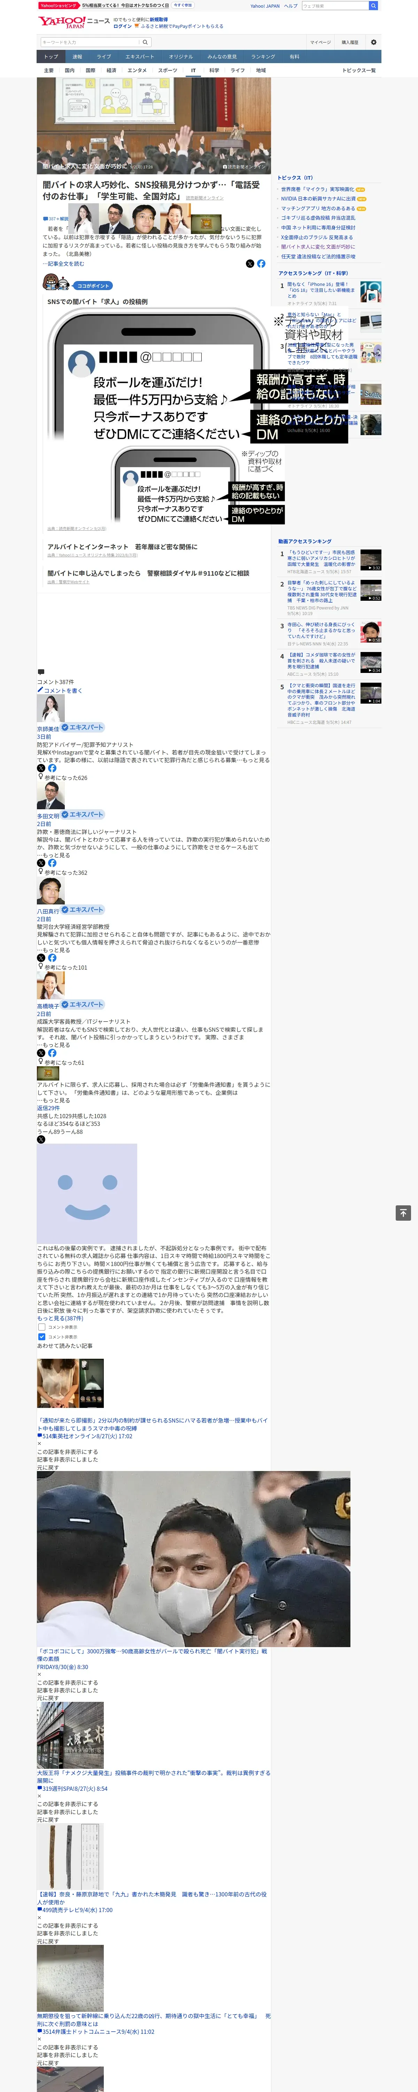Share the article on X from the summary
This screenshot has width=418, height=2092.
(250, 264)
